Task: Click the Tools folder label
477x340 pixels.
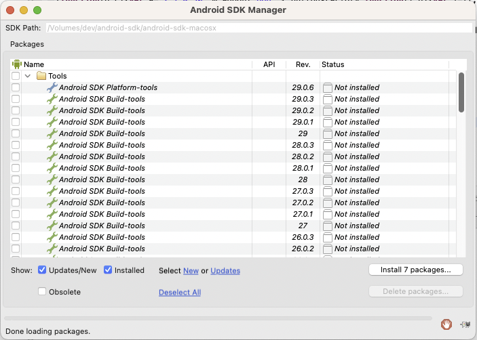Action: pos(58,76)
